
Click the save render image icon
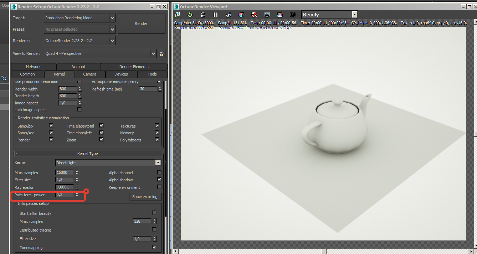(178, 15)
